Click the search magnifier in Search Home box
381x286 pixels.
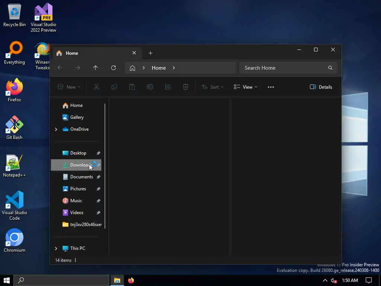(330, 68)
